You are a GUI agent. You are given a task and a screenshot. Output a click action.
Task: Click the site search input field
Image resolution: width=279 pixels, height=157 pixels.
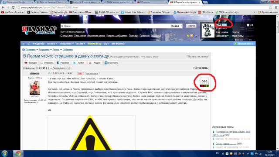[115, 26]
